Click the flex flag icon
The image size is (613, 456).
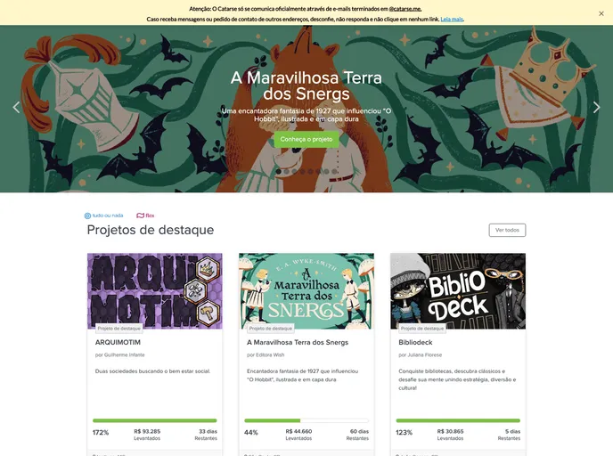point(140,216)
